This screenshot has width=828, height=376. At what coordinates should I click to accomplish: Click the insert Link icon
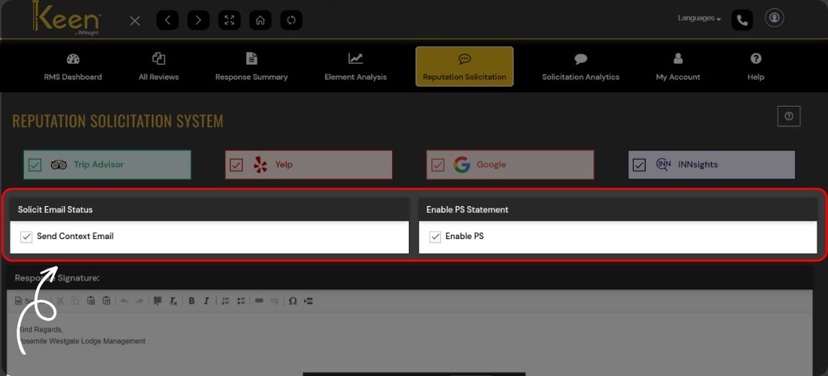click(x=259, y=301)
